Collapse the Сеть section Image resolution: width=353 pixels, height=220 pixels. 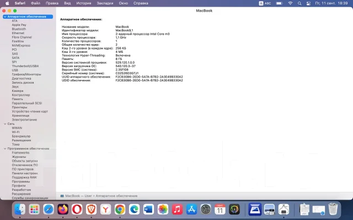point(5,124)
